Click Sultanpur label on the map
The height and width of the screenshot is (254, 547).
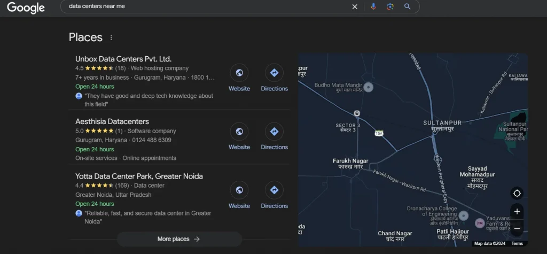(442, 126)
